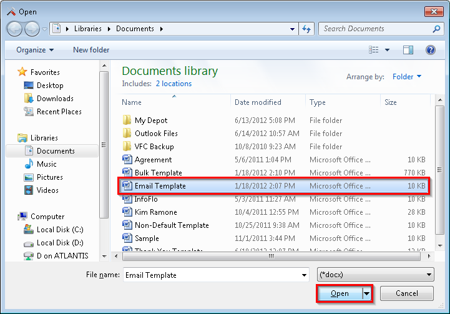Viewport: 450px width, 314px height.
Task: Click the Help question mark icon
Action: [x=430, y=50]
